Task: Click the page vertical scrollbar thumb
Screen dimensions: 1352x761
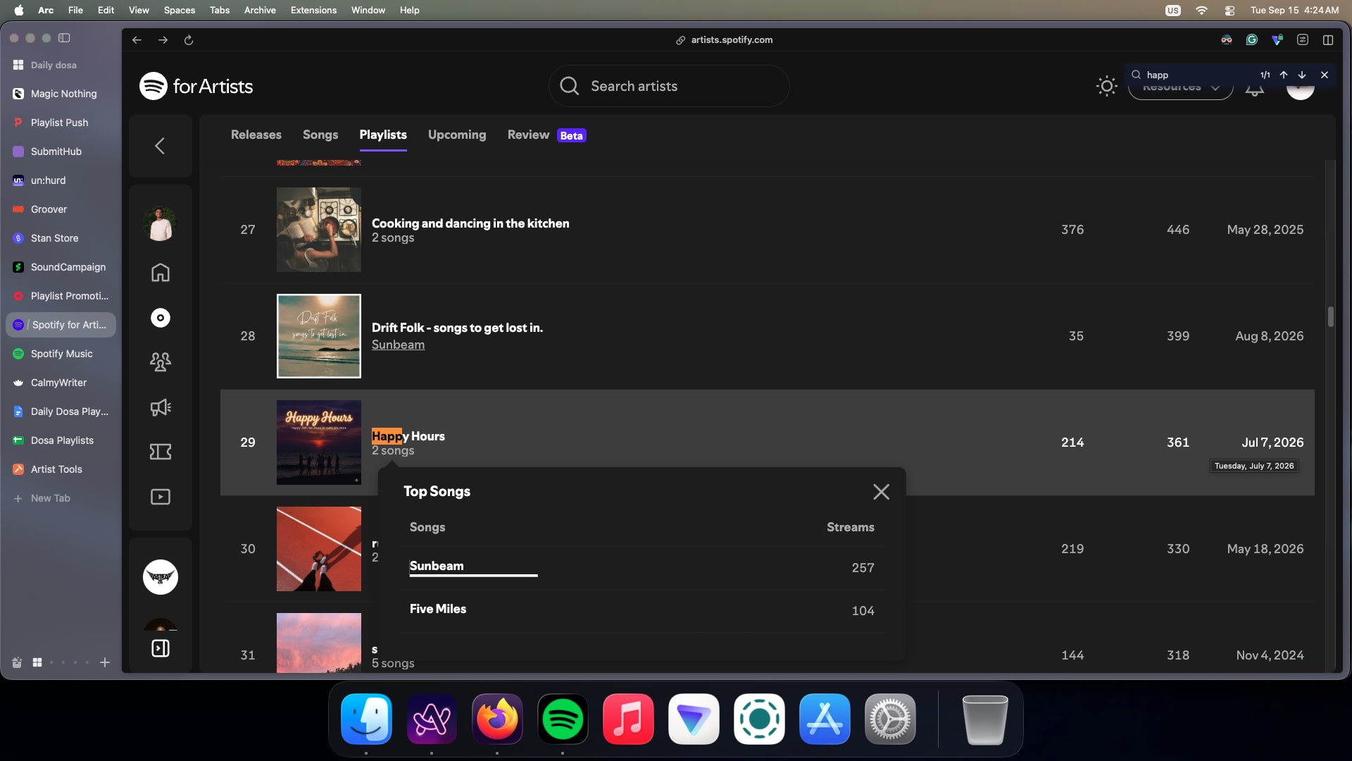Action: [1331, 316]
